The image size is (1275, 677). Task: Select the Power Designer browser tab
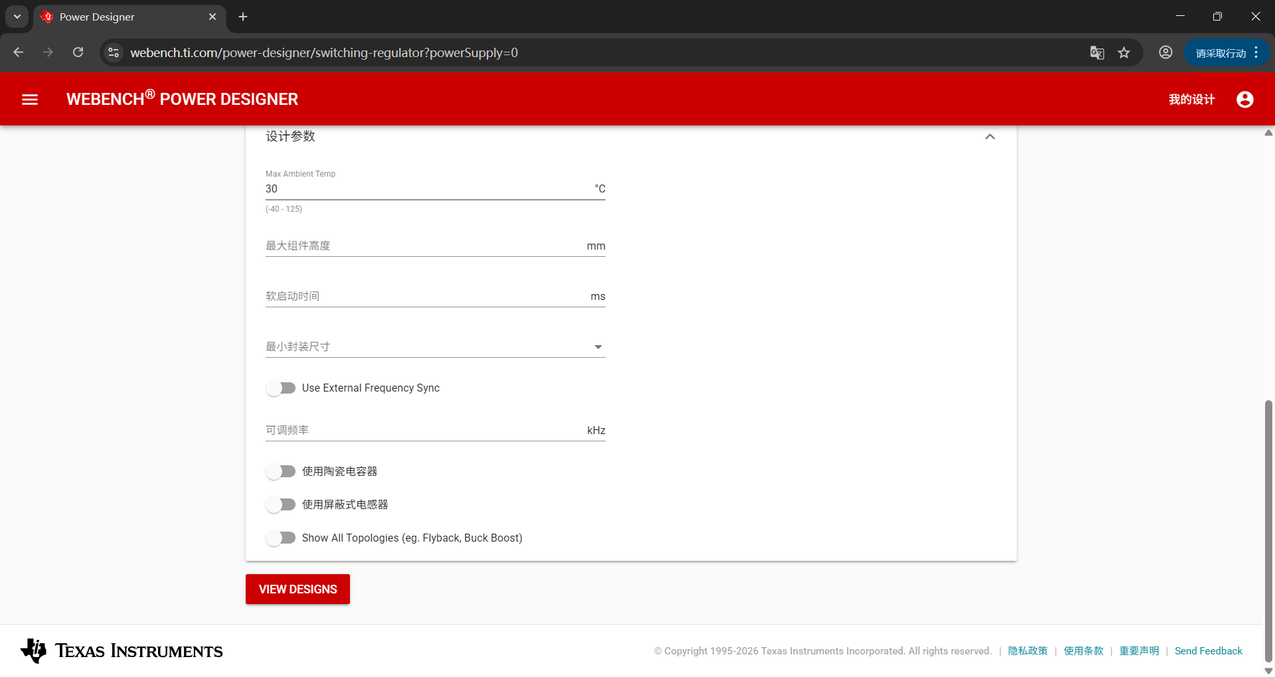pos(129,17)
